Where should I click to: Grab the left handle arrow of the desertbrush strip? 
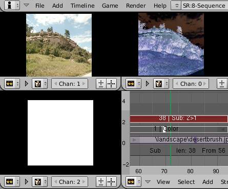[134, 140]
